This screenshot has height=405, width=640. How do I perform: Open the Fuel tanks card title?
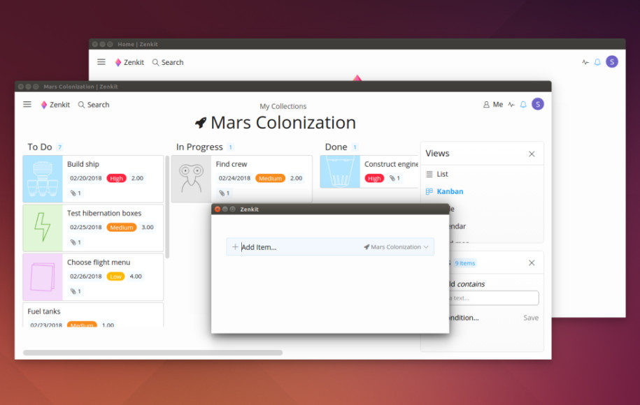pyautogui.click(x=44, y=311)
